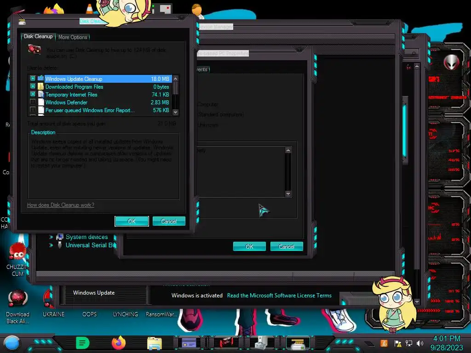Launch Firefox from the taskbar
This screenshot has height=353, width=471.
[x=119, y=343]
